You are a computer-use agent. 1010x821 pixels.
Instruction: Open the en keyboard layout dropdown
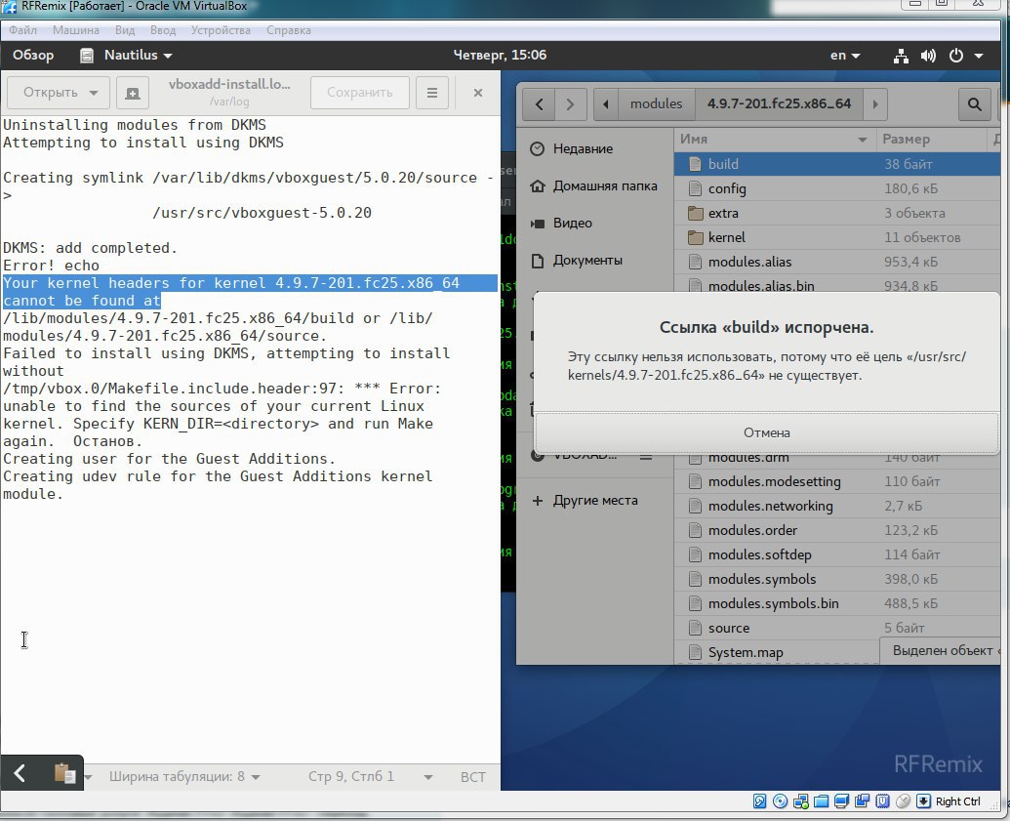(x=845, y=56)
